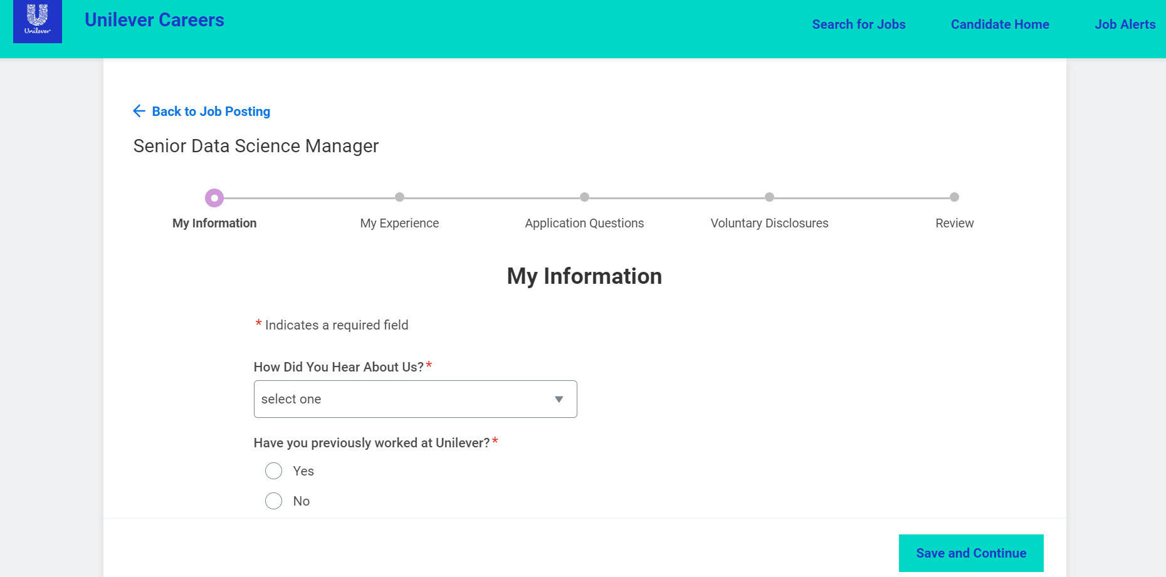Open the Unilever Careers home link
The height and width of the screenshot is (577, 1166).
154,20
